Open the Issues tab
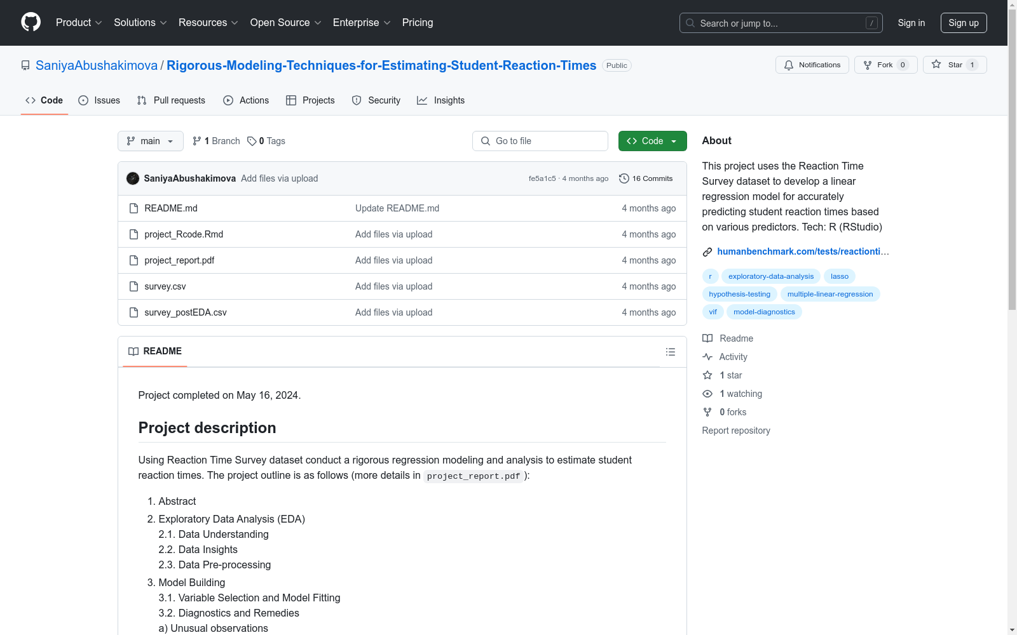1017x635 pixels. (99, 100)
